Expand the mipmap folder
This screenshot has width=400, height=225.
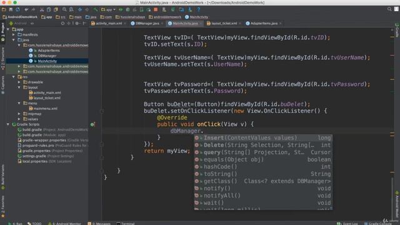pyautogui.click(x=19, y=114)
